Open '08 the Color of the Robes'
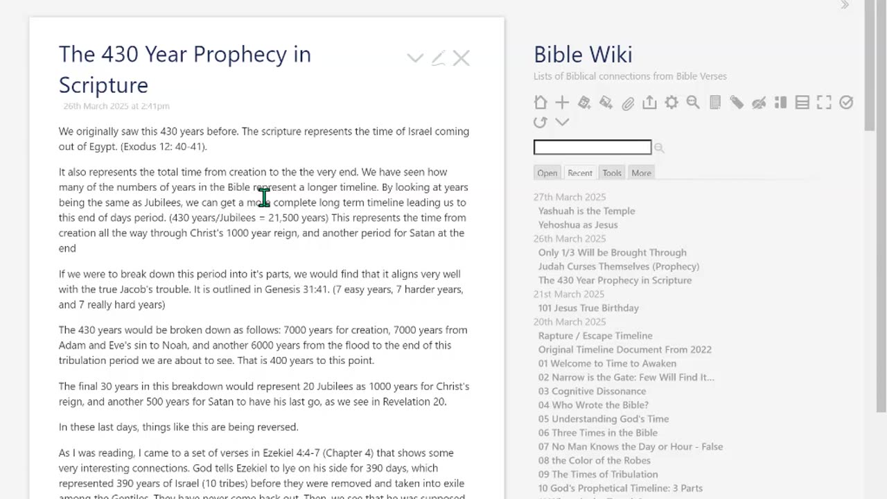This screenshot has height=499, width=887. (x=595, y=460)
